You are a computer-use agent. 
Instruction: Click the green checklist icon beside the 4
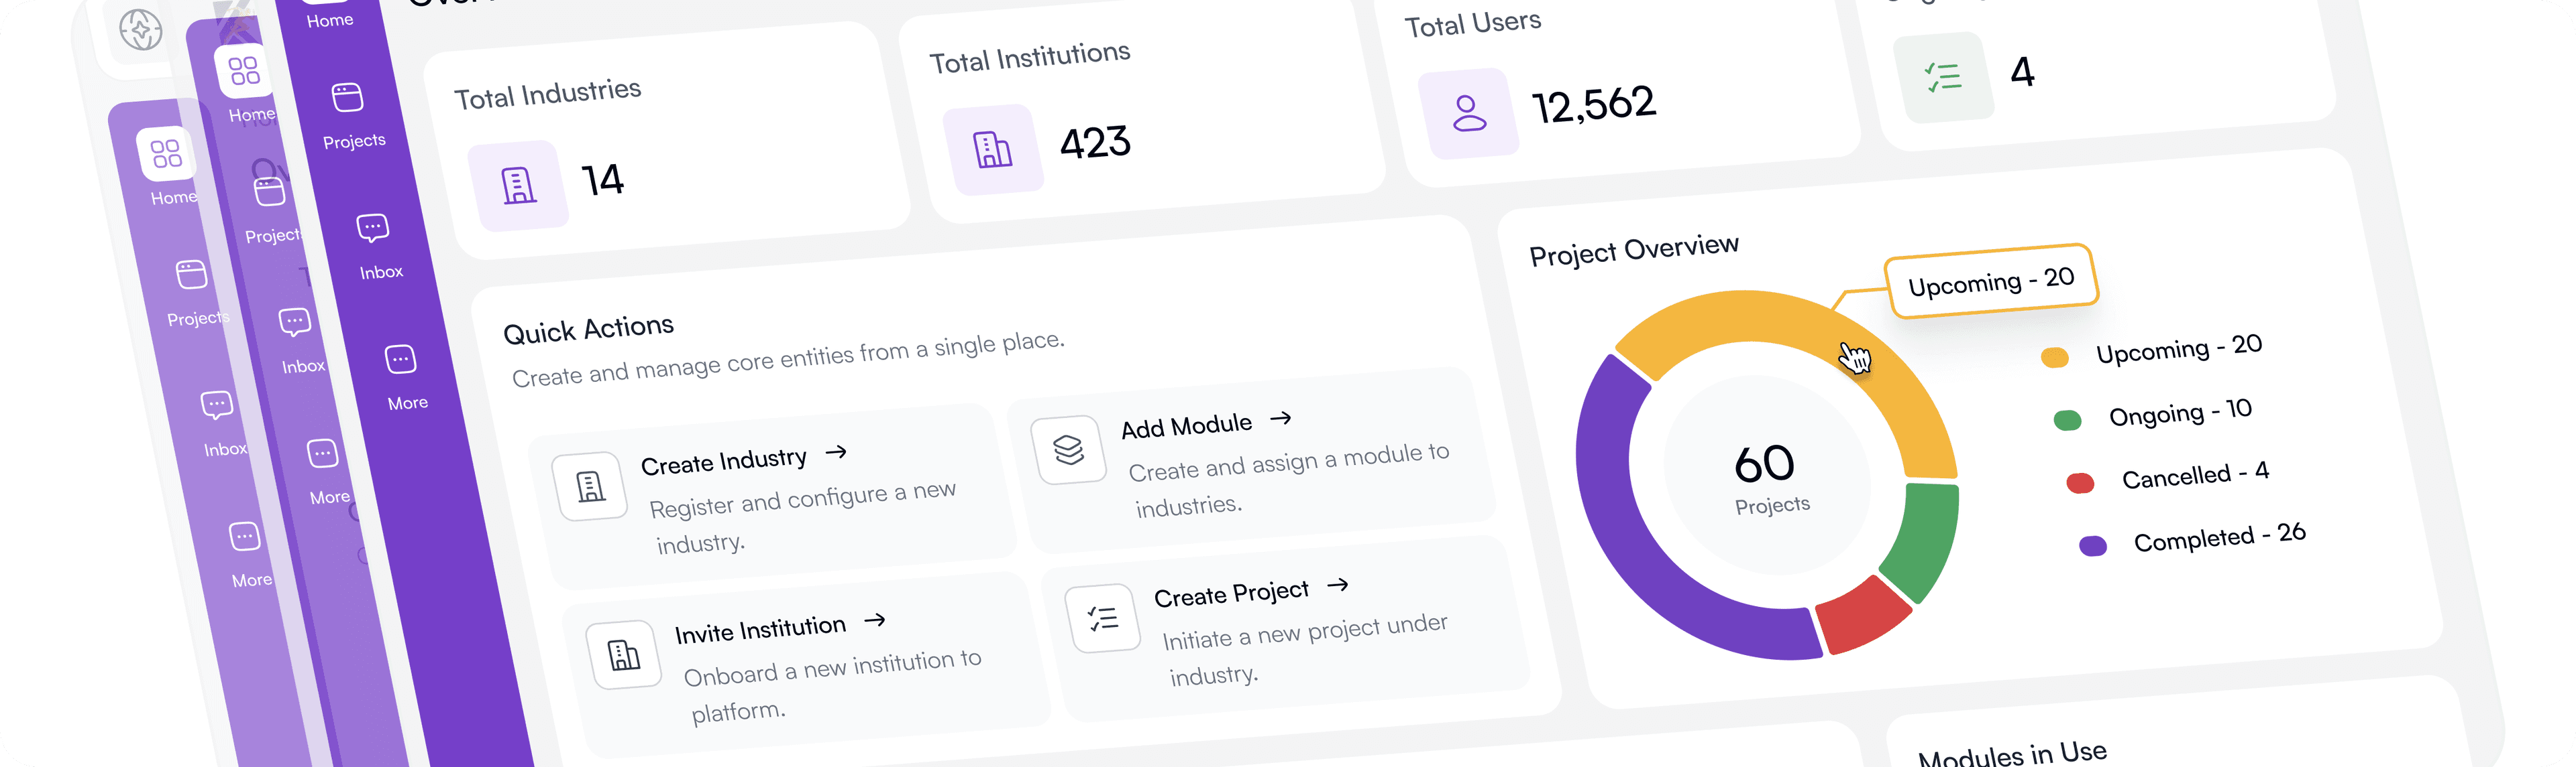pyautogui.click(x=1943, y=77)
